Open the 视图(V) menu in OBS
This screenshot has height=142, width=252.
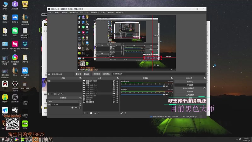(x=65, y=12)
